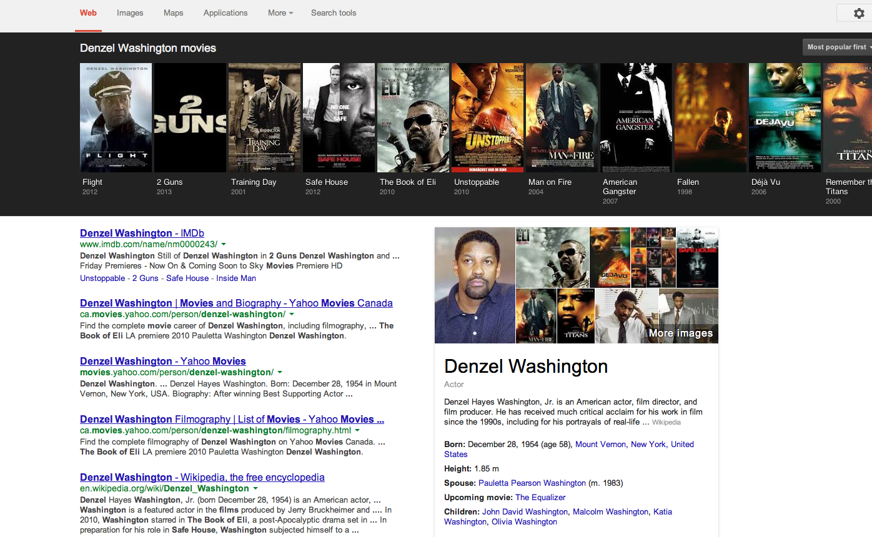Open the Pauletta Pearson Washington link
Image resolution: width=872 pixels, height=537 pixels.
[532, 483]
